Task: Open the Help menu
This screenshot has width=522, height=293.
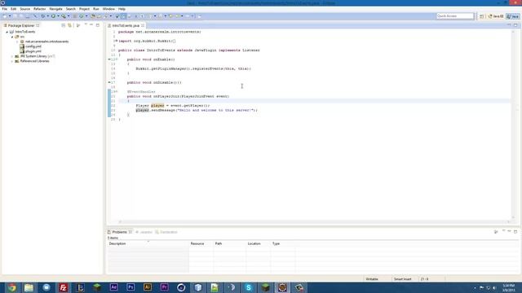Action: click(x=122, y=9)
